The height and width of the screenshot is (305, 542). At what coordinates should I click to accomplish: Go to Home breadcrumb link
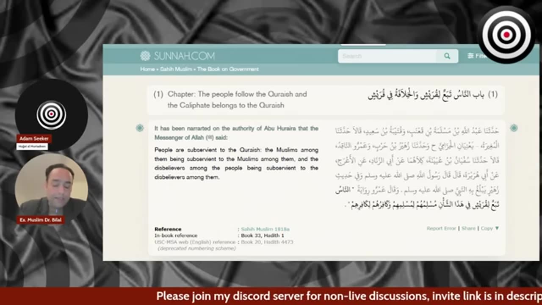[x=147, y=69]
